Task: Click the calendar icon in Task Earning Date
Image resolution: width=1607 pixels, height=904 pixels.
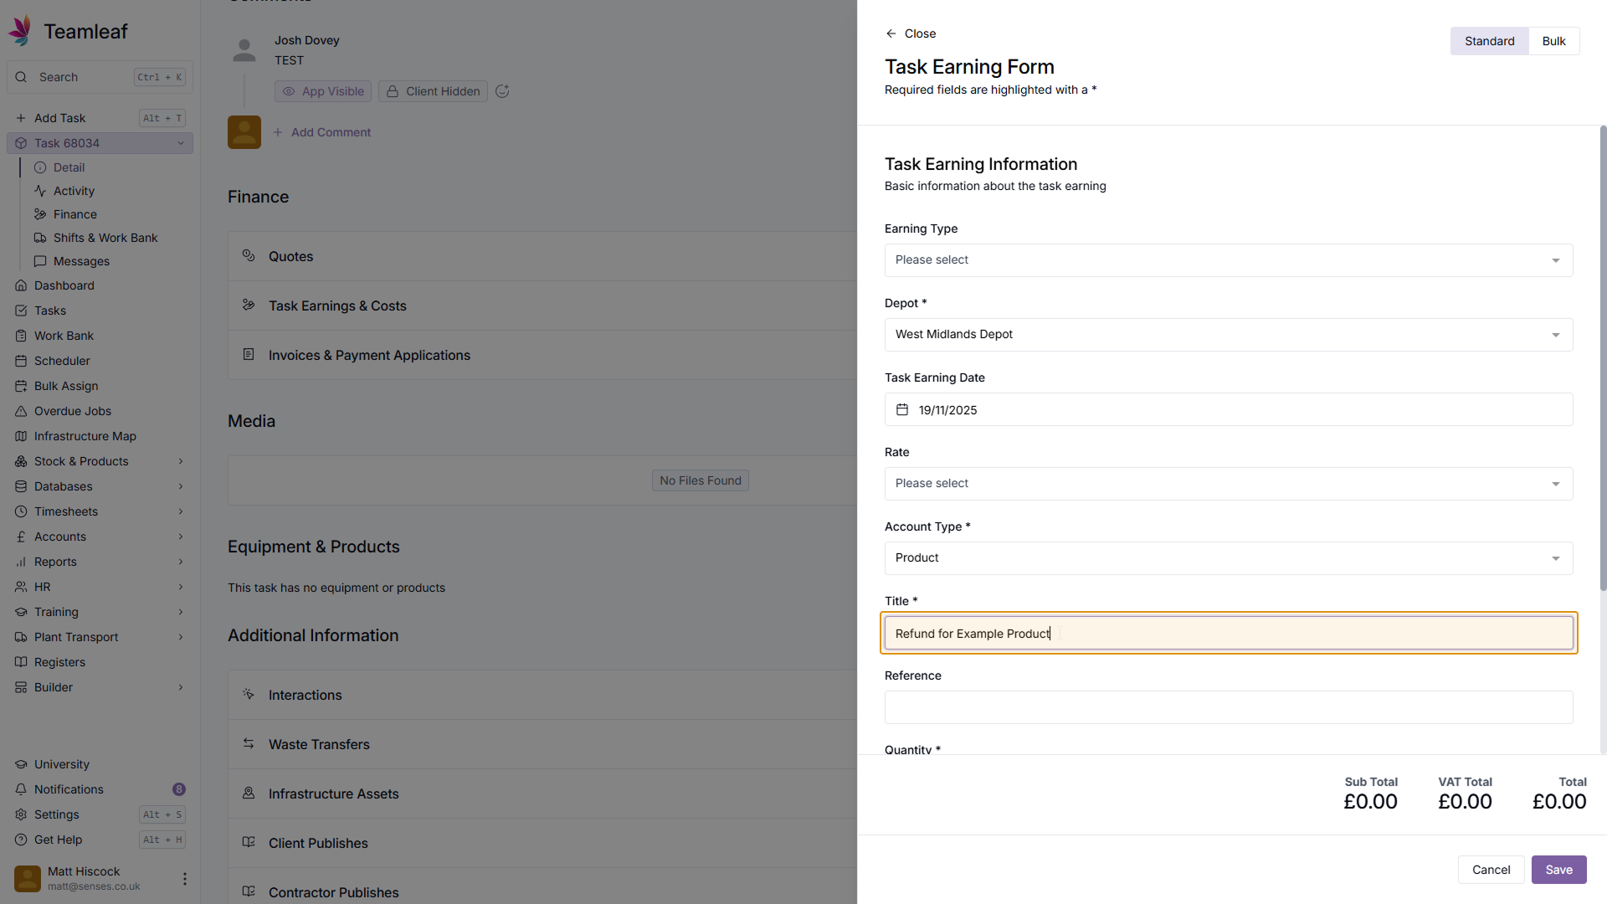Action: (902, 410)
